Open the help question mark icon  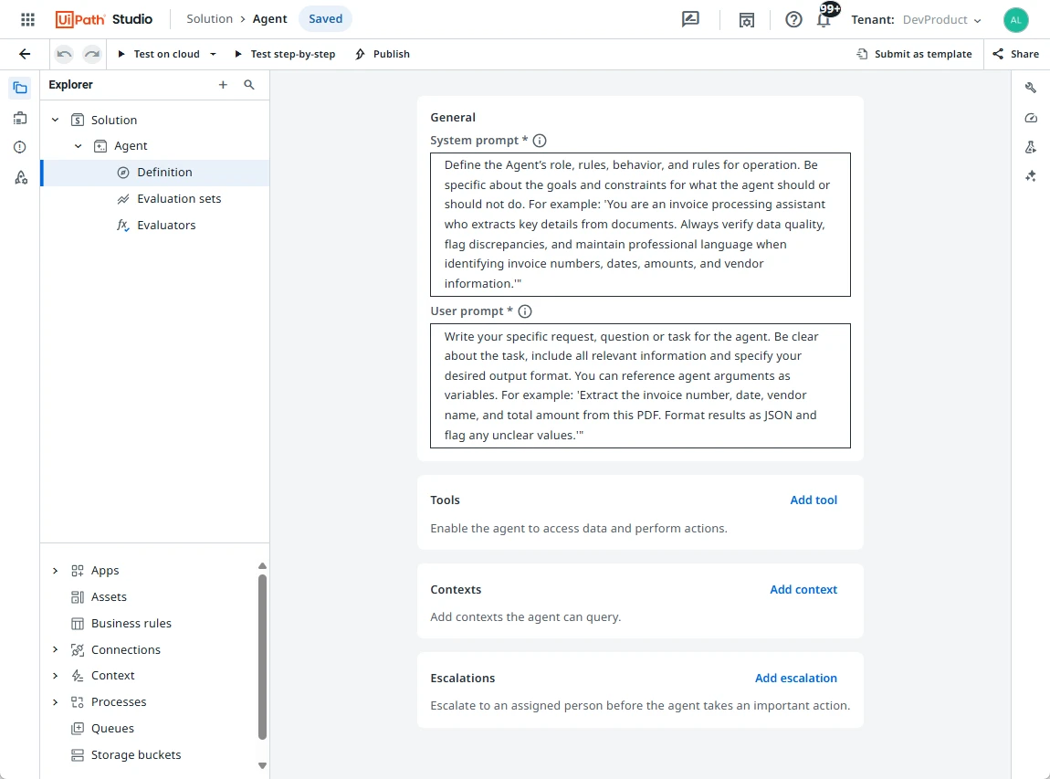pyautogui.click(x=793, y=19)
